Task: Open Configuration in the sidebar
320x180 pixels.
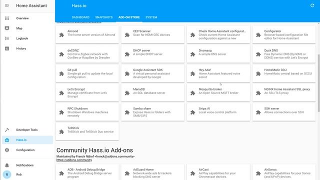Action: 25,150
